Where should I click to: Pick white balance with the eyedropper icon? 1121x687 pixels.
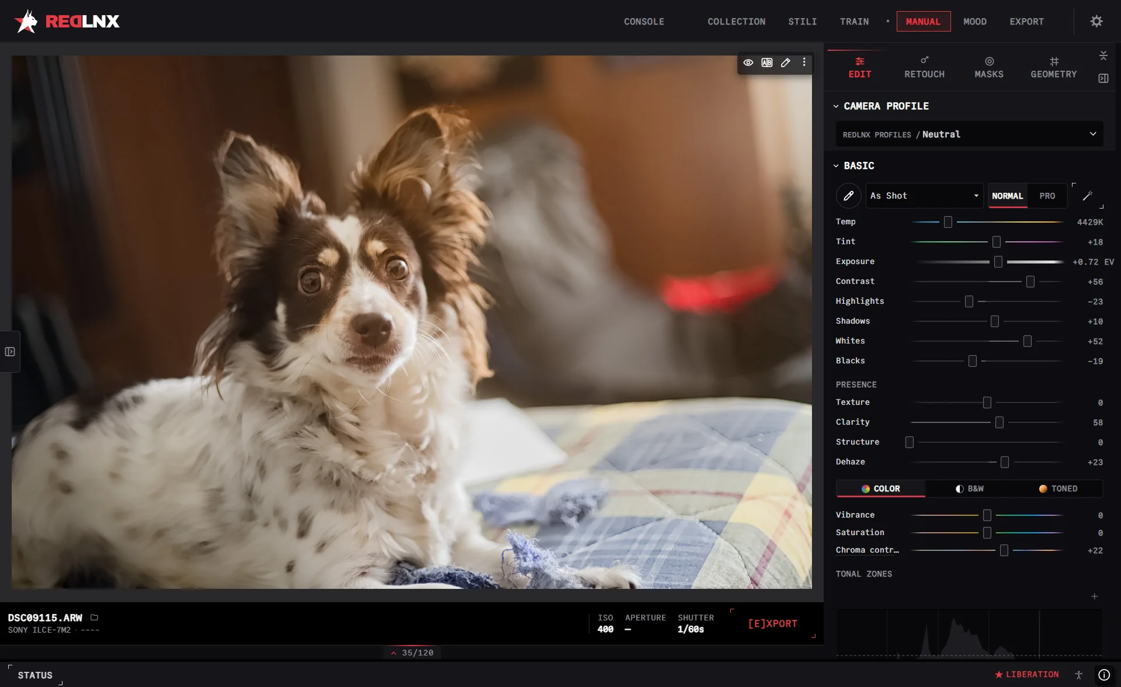tap(849, 196)
